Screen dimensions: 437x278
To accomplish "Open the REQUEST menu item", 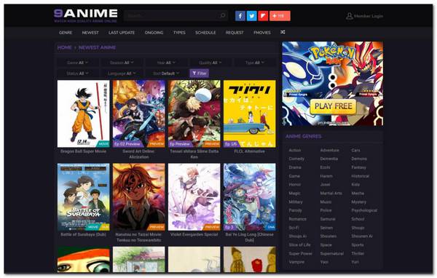I will pos(235,33).
